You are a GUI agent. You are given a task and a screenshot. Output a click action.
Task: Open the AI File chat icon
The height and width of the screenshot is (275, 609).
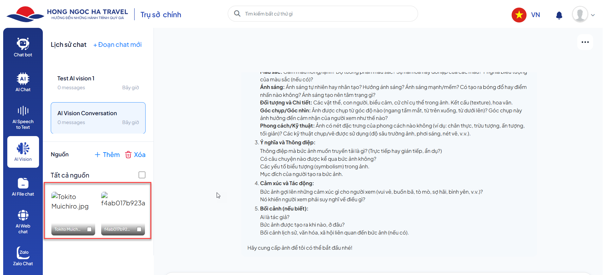pos(23,187)
